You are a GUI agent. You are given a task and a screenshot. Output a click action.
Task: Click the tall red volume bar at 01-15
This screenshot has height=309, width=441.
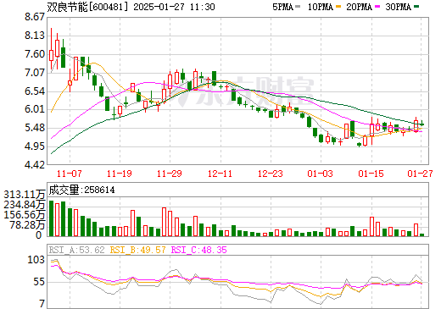371,226
